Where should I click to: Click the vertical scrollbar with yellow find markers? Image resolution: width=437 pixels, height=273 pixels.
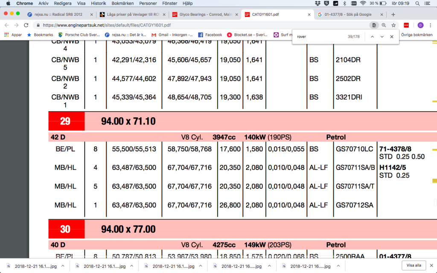tap(434, 149)
